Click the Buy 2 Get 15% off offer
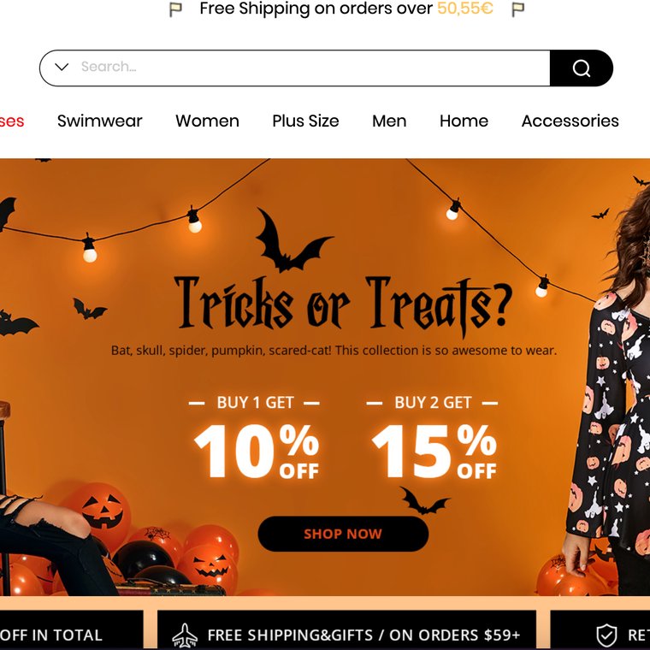This screenshot has height=650, width=650. [433, 438]
